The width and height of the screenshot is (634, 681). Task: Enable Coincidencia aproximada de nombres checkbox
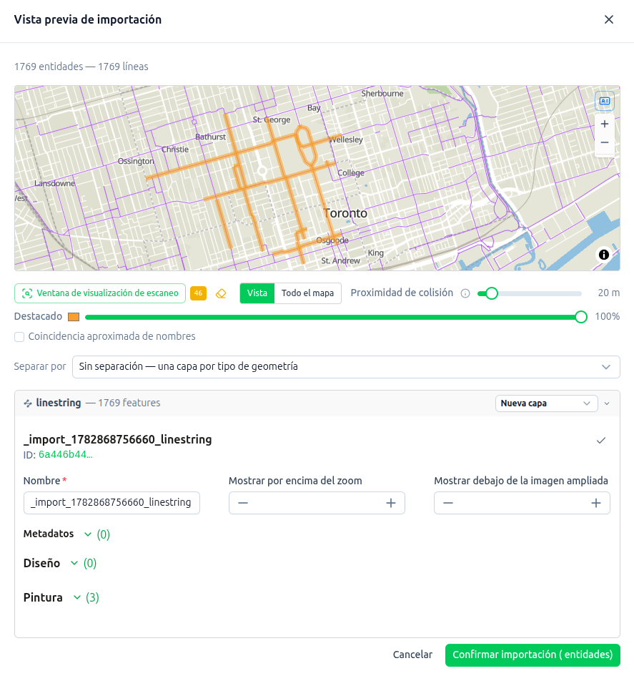tap(19, 337)
